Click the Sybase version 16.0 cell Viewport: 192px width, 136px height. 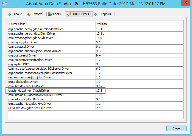[139, 38]
